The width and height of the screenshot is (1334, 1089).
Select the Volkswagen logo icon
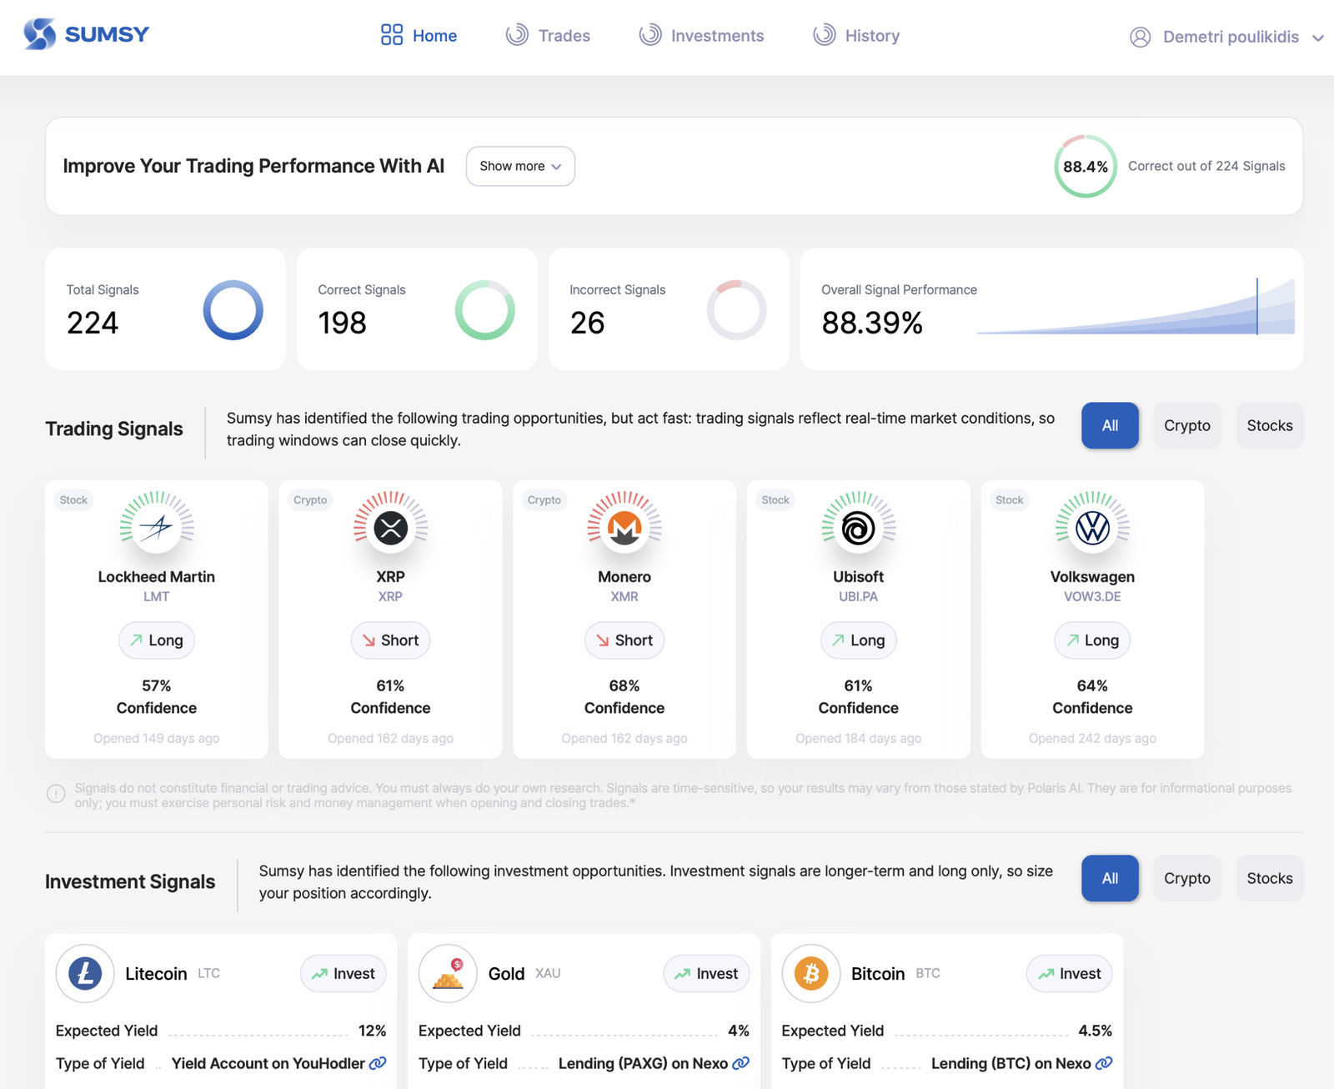pyautogui.click(x=1092, y=528)
